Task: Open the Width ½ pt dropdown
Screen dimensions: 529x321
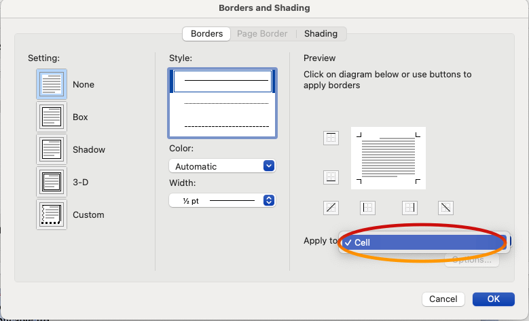Action: (222, 201)
